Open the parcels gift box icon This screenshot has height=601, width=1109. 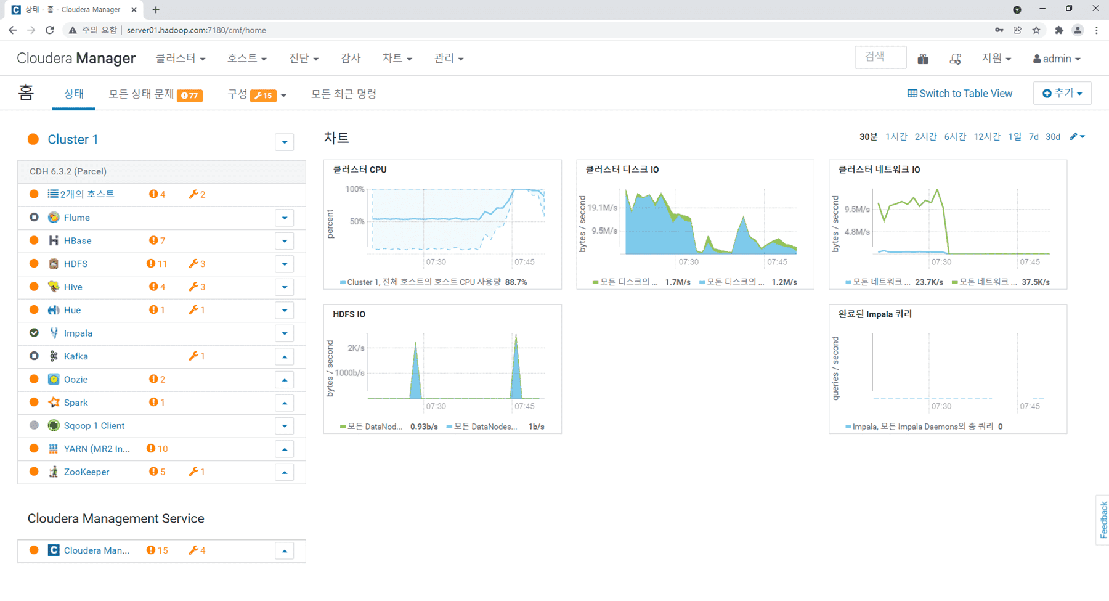tap(923, 59)
